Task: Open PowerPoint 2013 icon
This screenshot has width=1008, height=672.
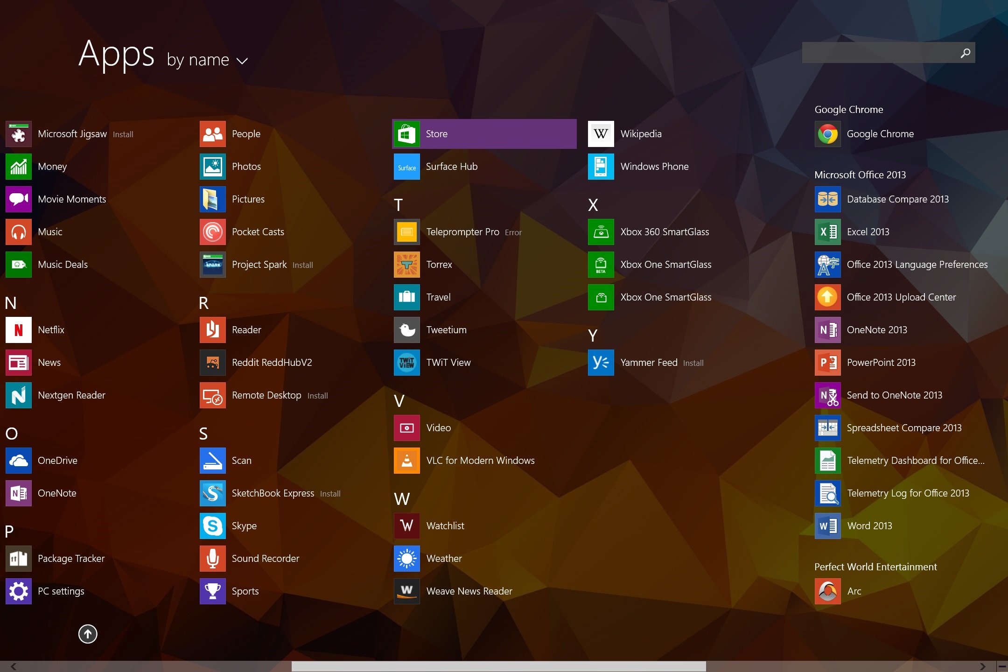Action: pos(828,363)
